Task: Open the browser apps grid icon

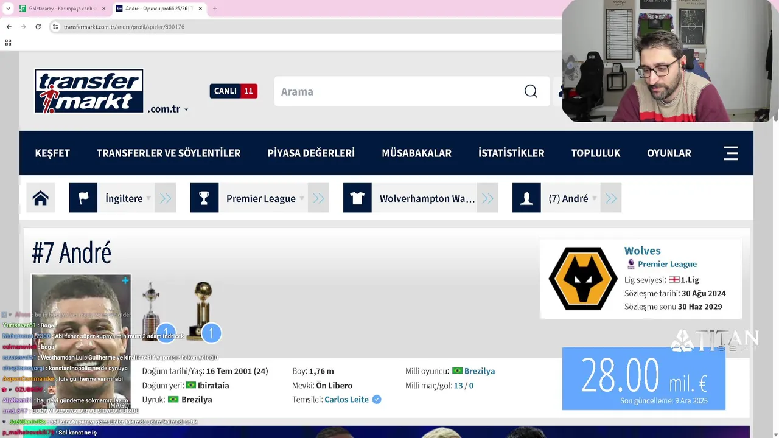Action: tap(8, 43)
